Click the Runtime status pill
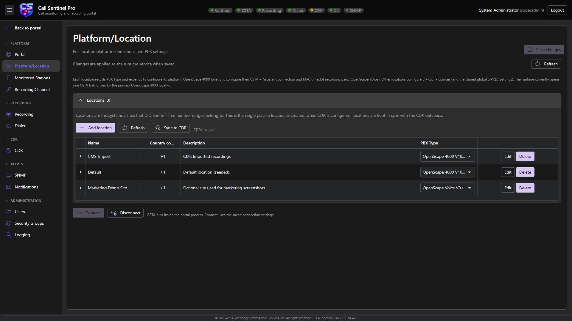 click(220, 10)
